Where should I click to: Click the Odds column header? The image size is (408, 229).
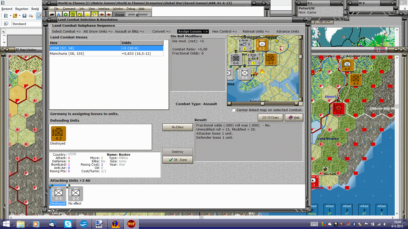[142, 43]
